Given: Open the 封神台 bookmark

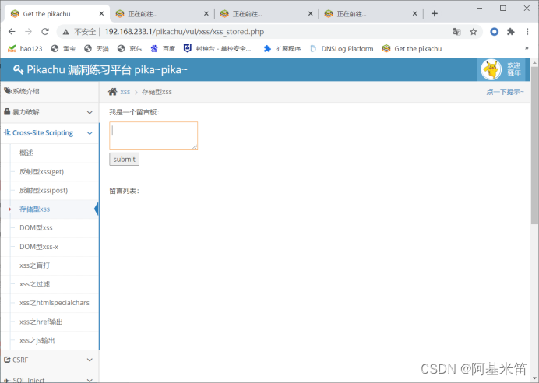Looking at the screenshot, I should (217, 49).
